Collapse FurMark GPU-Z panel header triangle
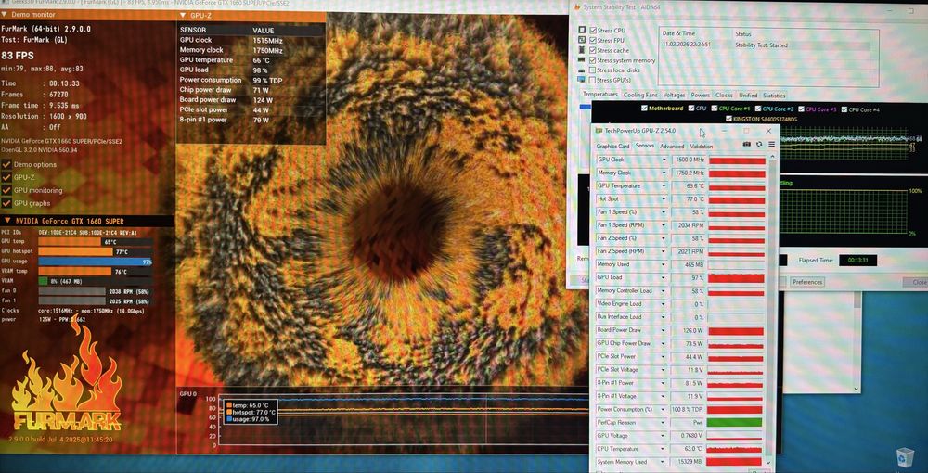The image size is (928, 473). [x=181, y=16]
